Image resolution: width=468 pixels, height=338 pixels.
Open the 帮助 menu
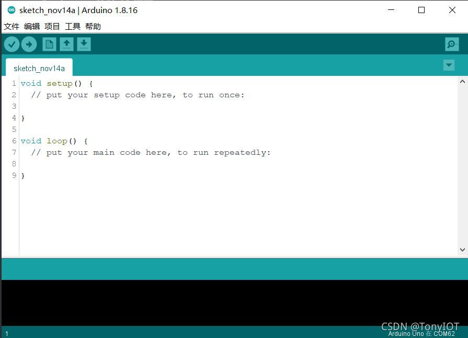(x=93, y=27)
